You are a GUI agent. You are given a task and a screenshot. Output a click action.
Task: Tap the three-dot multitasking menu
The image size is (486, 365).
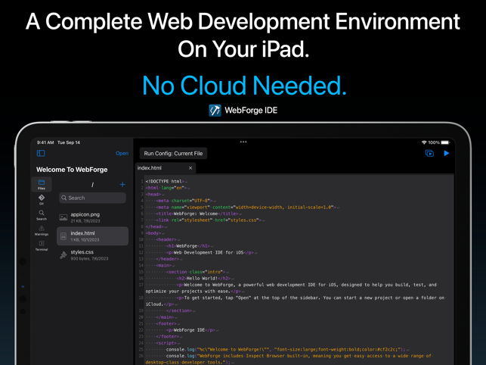(x=243, y=142)
